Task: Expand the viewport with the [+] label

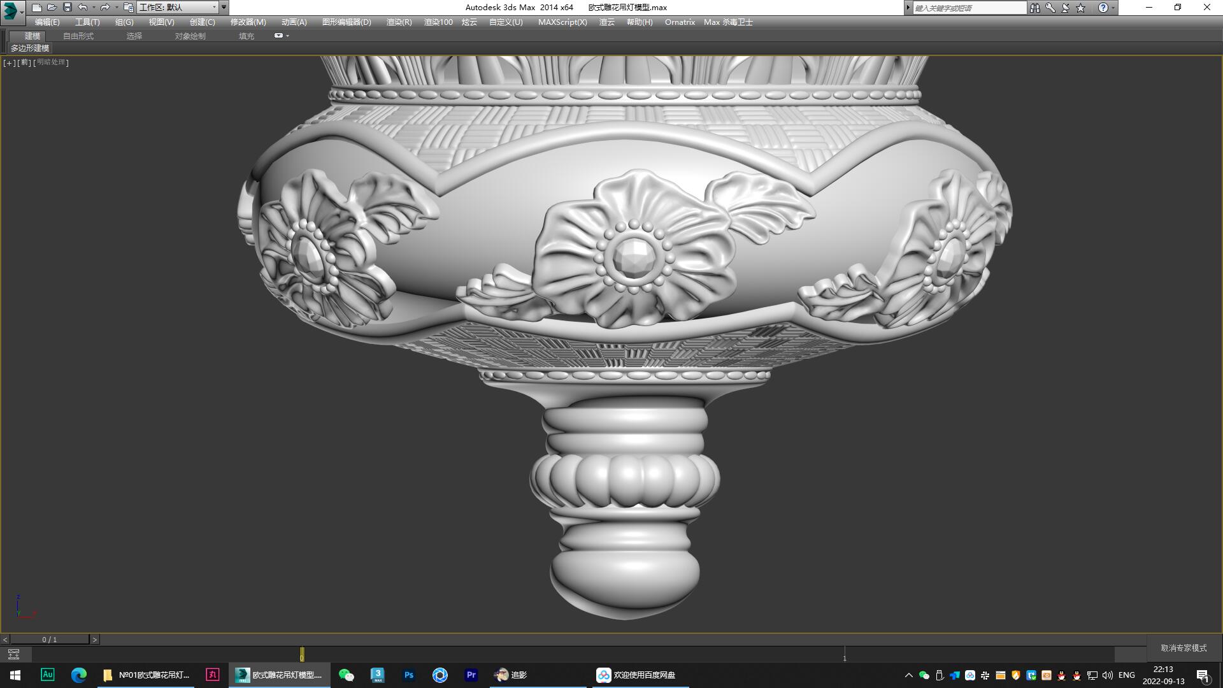Action: 8,63
